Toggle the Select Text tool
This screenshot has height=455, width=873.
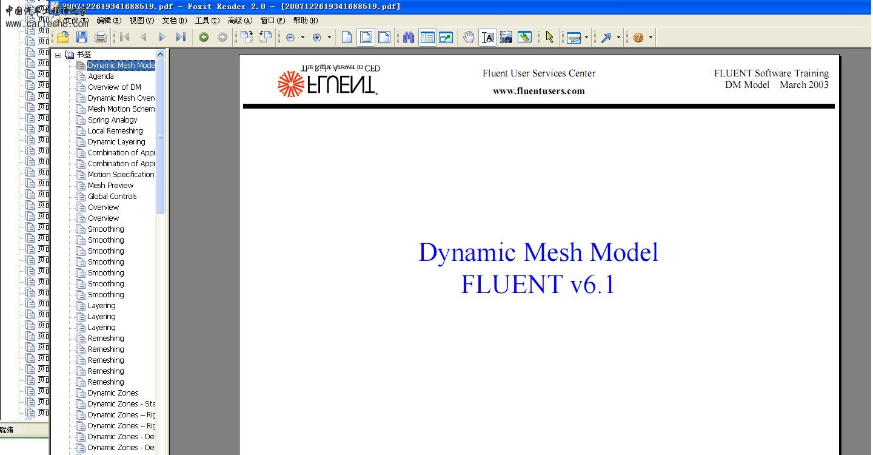tap(488, 38)
